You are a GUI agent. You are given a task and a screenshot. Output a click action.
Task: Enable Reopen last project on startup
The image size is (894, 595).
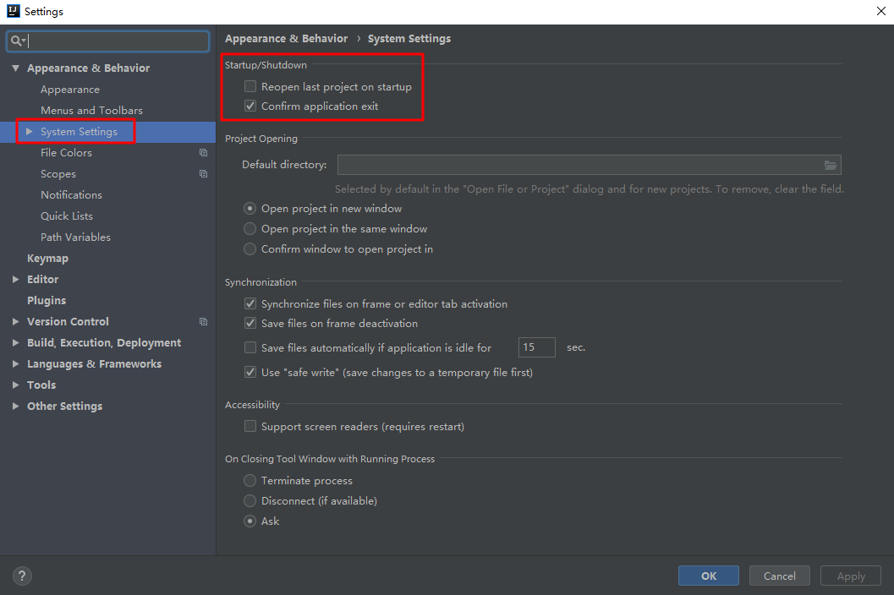click(x=250, y=86)
